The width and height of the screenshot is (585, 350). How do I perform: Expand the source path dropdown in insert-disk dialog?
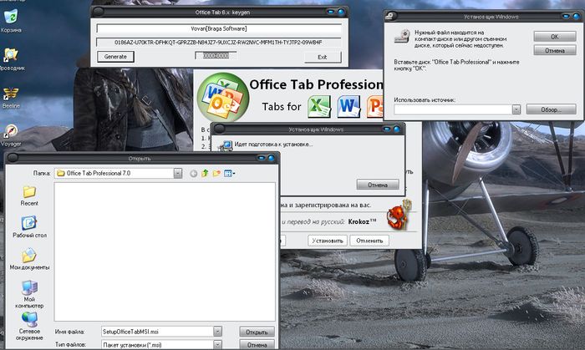pos(516,109)
